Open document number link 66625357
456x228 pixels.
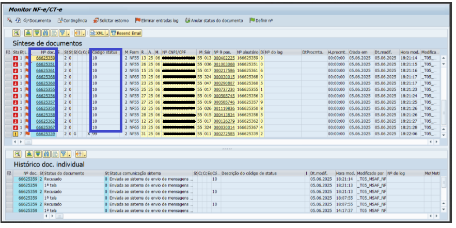[45, 102]
